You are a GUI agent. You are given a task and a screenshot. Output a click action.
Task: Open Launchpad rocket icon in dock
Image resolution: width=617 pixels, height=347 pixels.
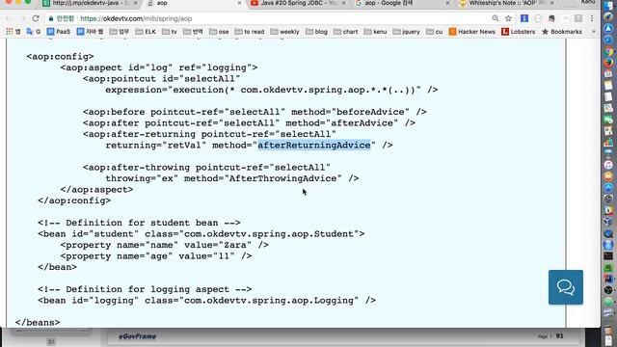(608, 17)
